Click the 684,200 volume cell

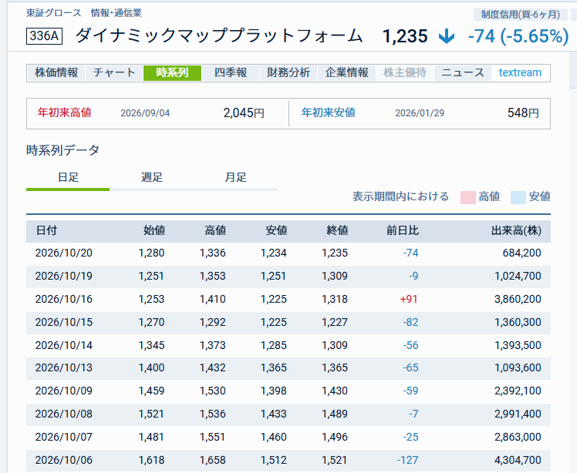click(x=521, y=253)
